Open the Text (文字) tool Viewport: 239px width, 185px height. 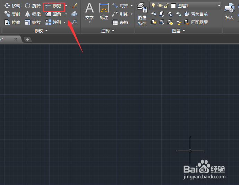point(89,11)
